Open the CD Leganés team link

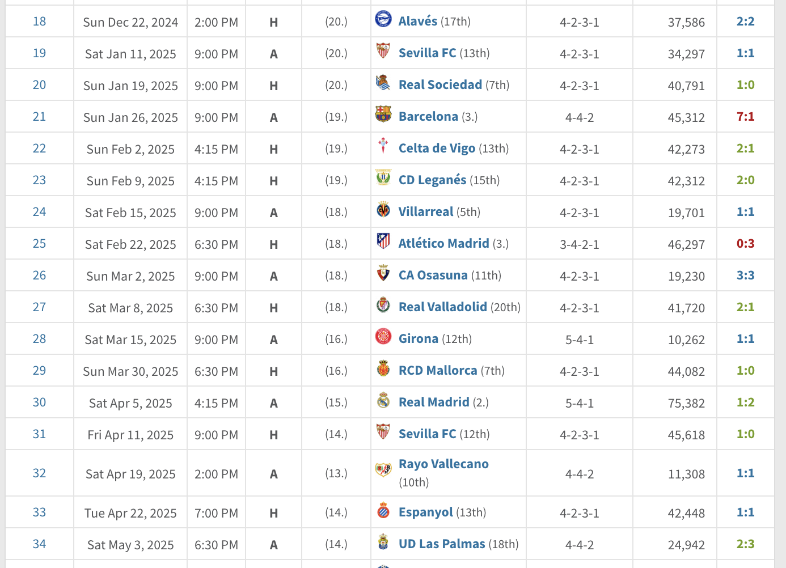[x=432, y=180]
